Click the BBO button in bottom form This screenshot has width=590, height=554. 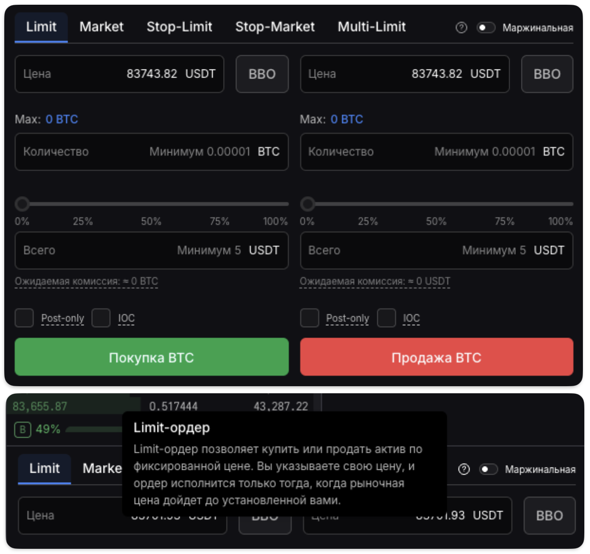(549, 516)
